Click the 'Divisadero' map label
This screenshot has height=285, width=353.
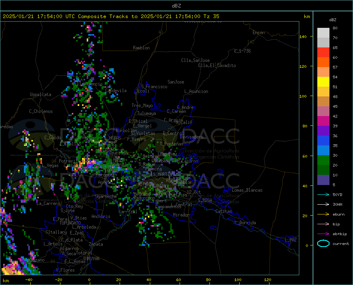(191, 137)
